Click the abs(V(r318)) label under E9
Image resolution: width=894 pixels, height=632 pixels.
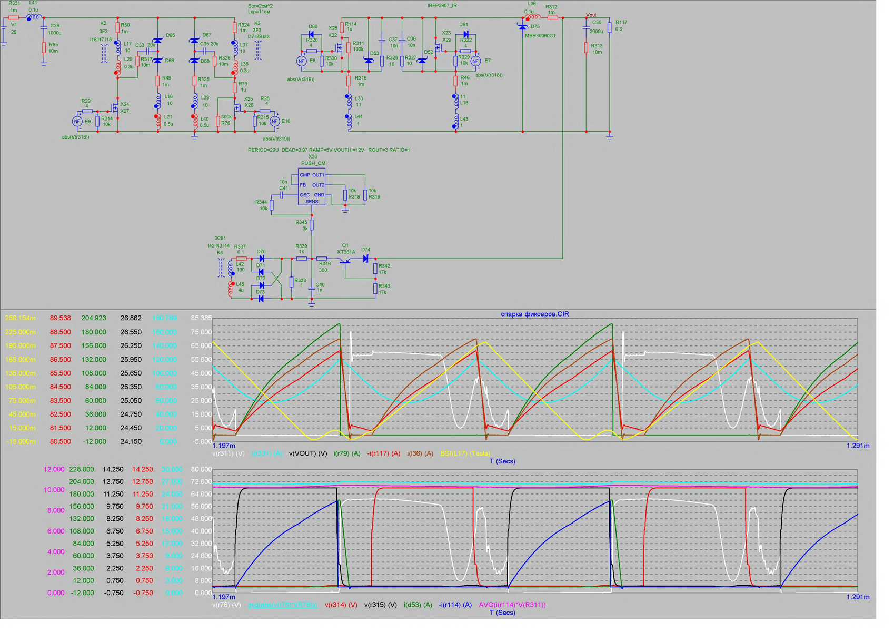pyautogui.click(x=75, y=137)
